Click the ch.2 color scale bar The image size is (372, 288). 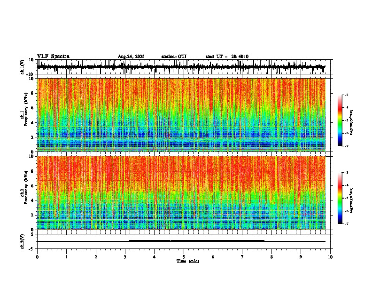point(340,198)
